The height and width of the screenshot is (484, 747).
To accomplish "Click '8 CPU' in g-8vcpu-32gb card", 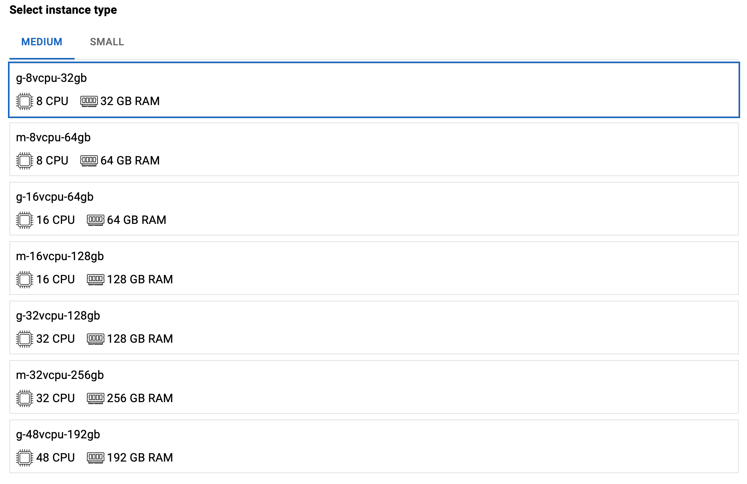I will pos(52,101).
